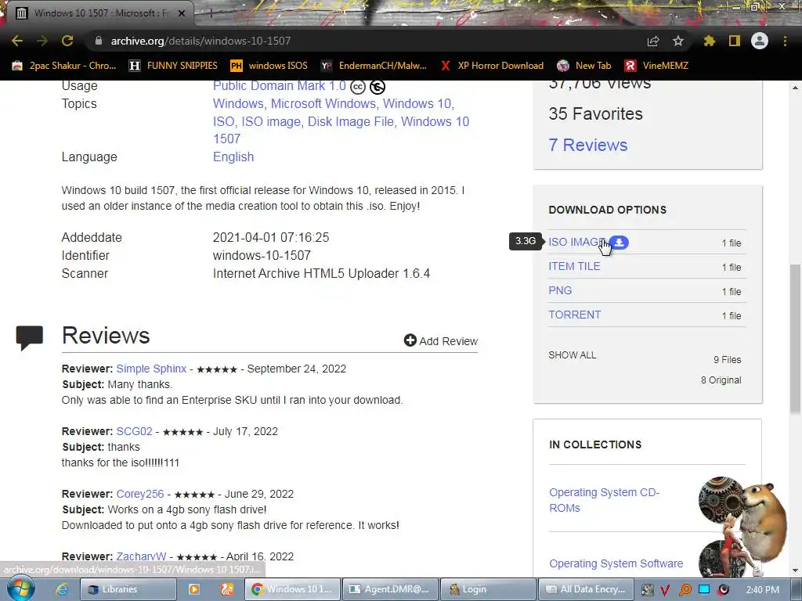
Task: Switch to Login taskbar window
Action: tap(487, 589)
